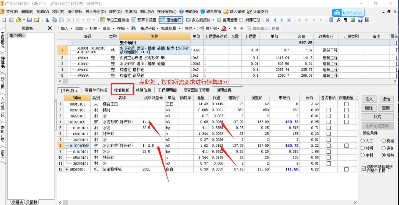Check 锁定数量 for 综合工日 row

point(346,104)
